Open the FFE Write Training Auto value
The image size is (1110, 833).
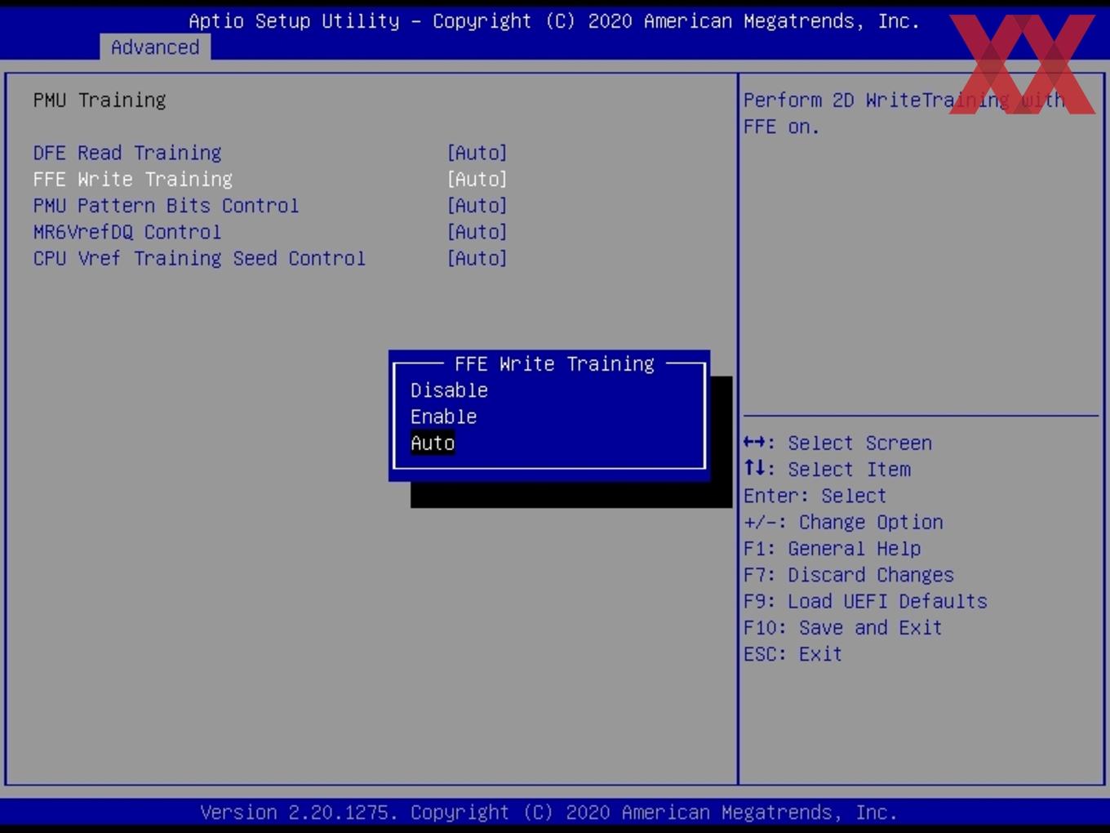point(477,179)
